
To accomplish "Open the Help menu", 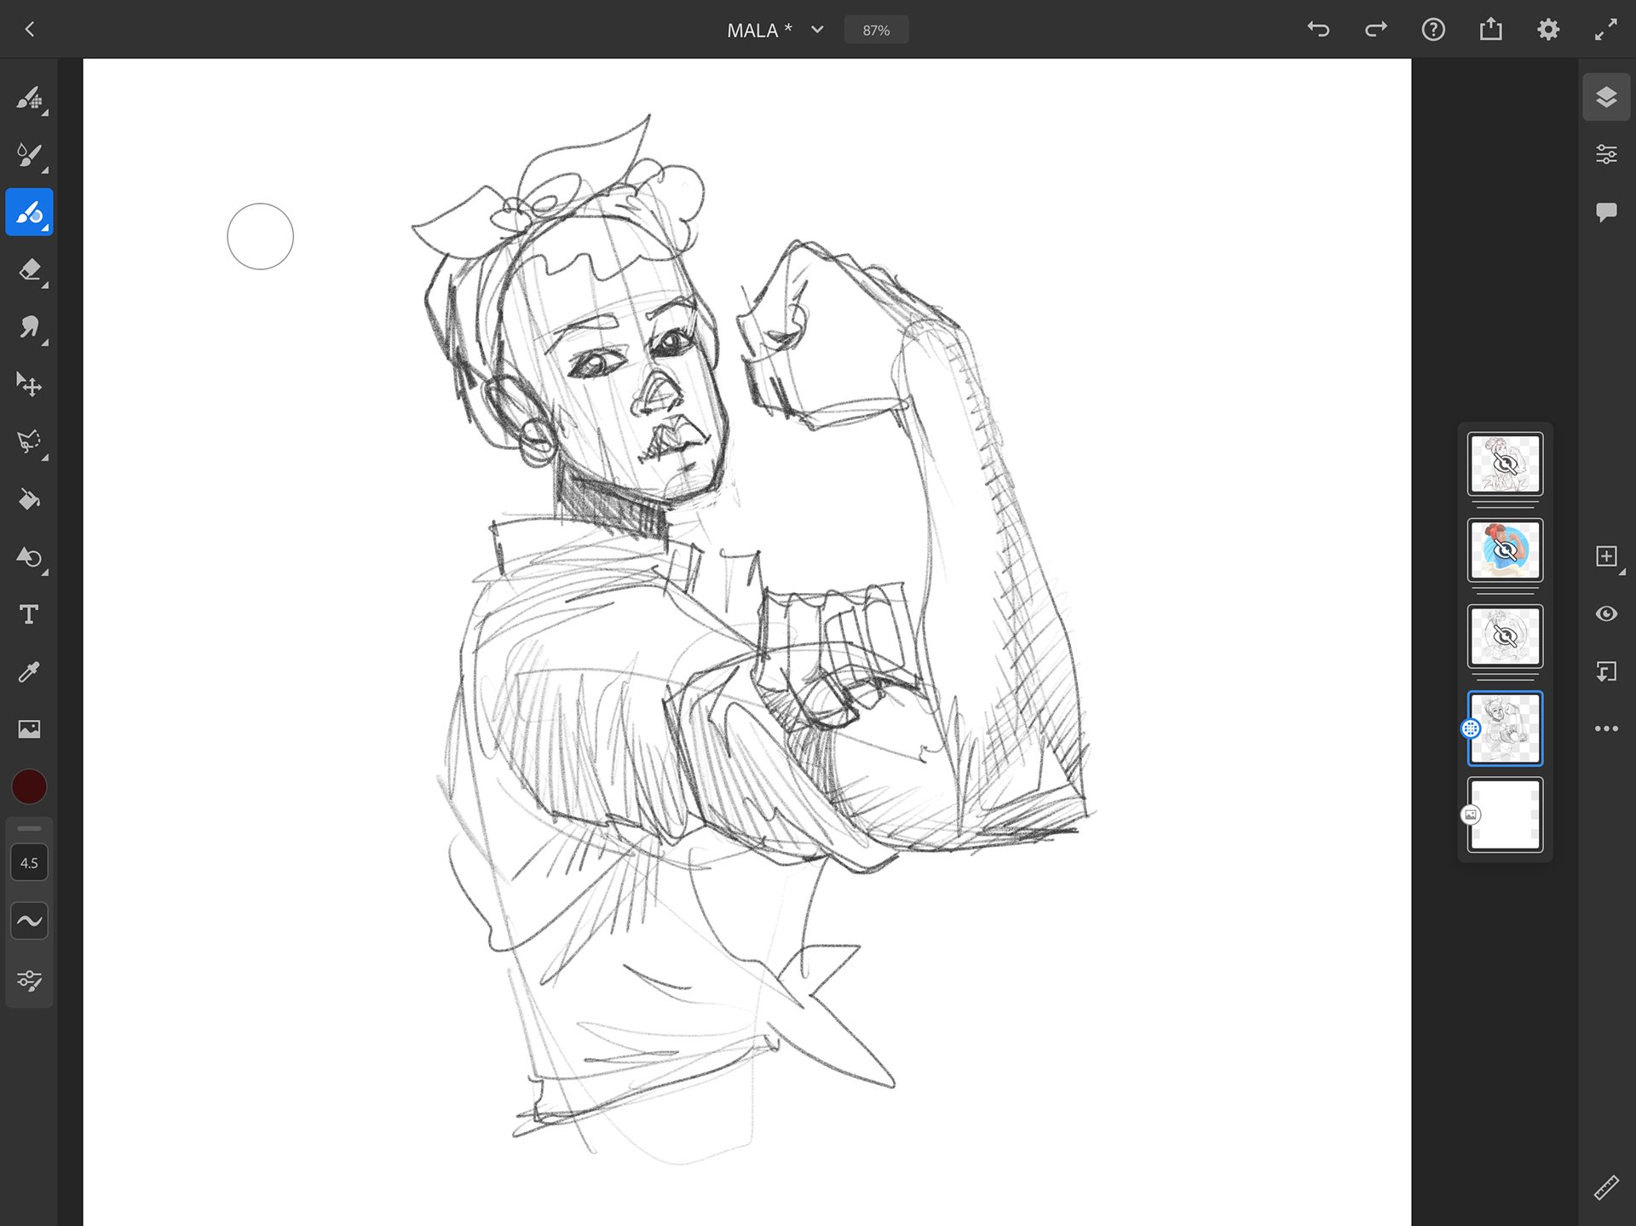I will pos(1433,30).
